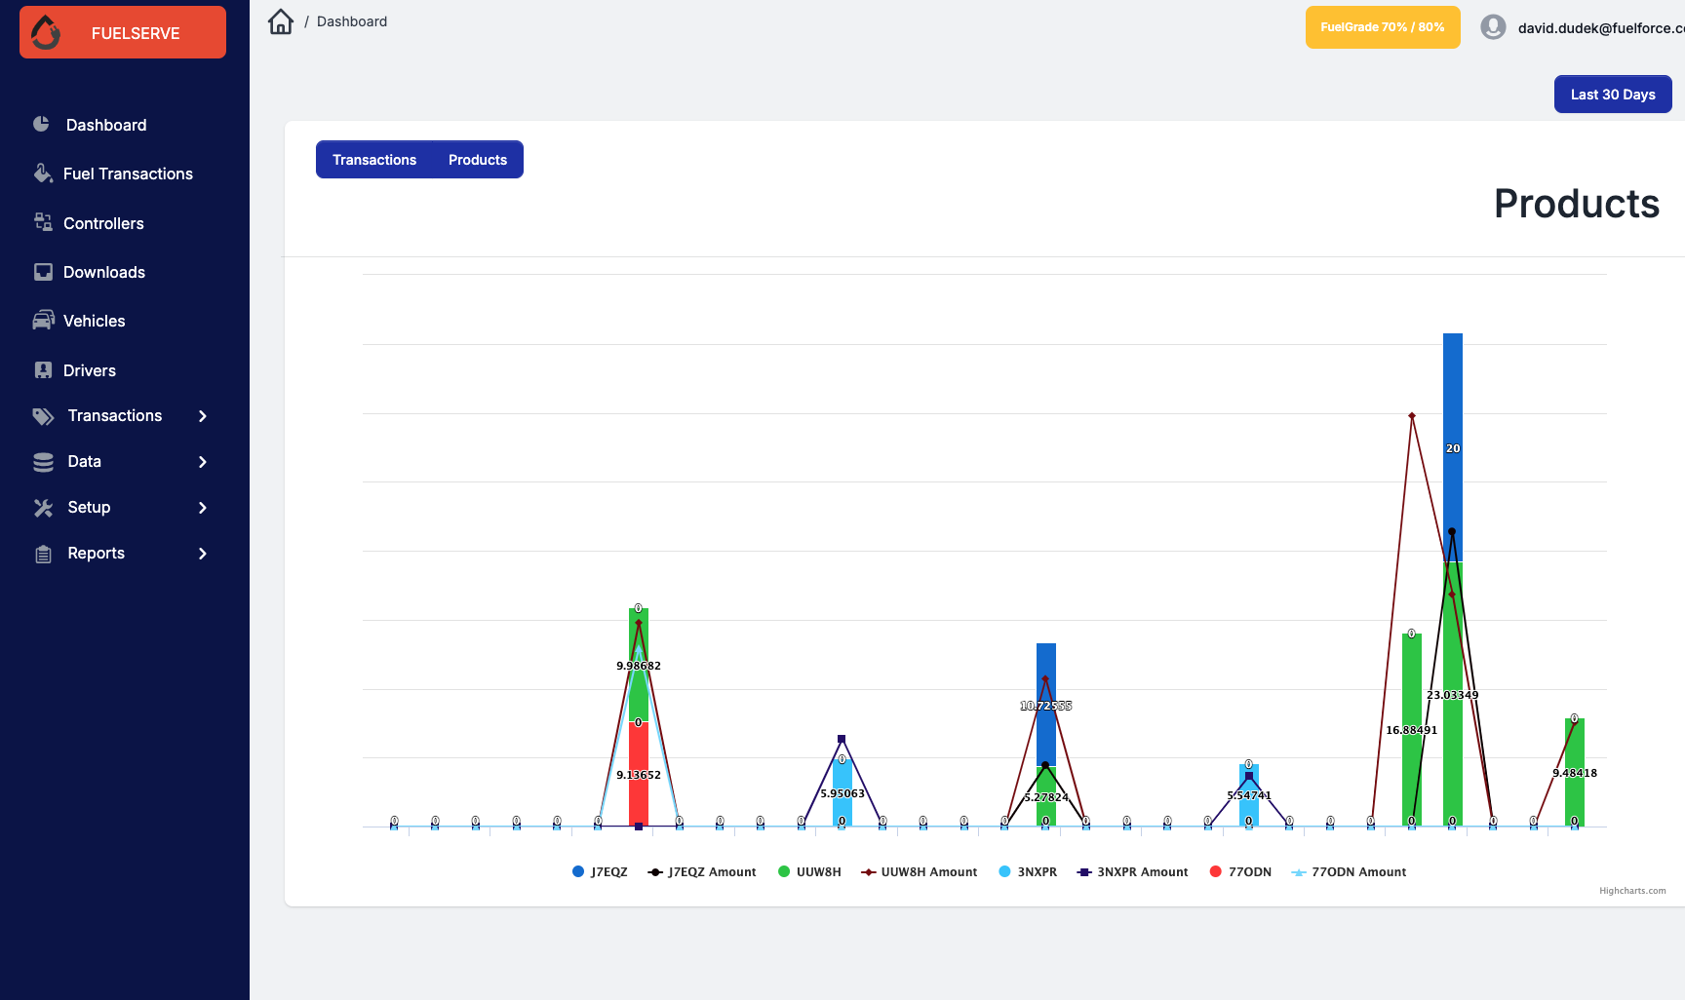Click the Last 30 Days button
The width and height of the screenshot is (1685, 1000).
click(1612, 94)
